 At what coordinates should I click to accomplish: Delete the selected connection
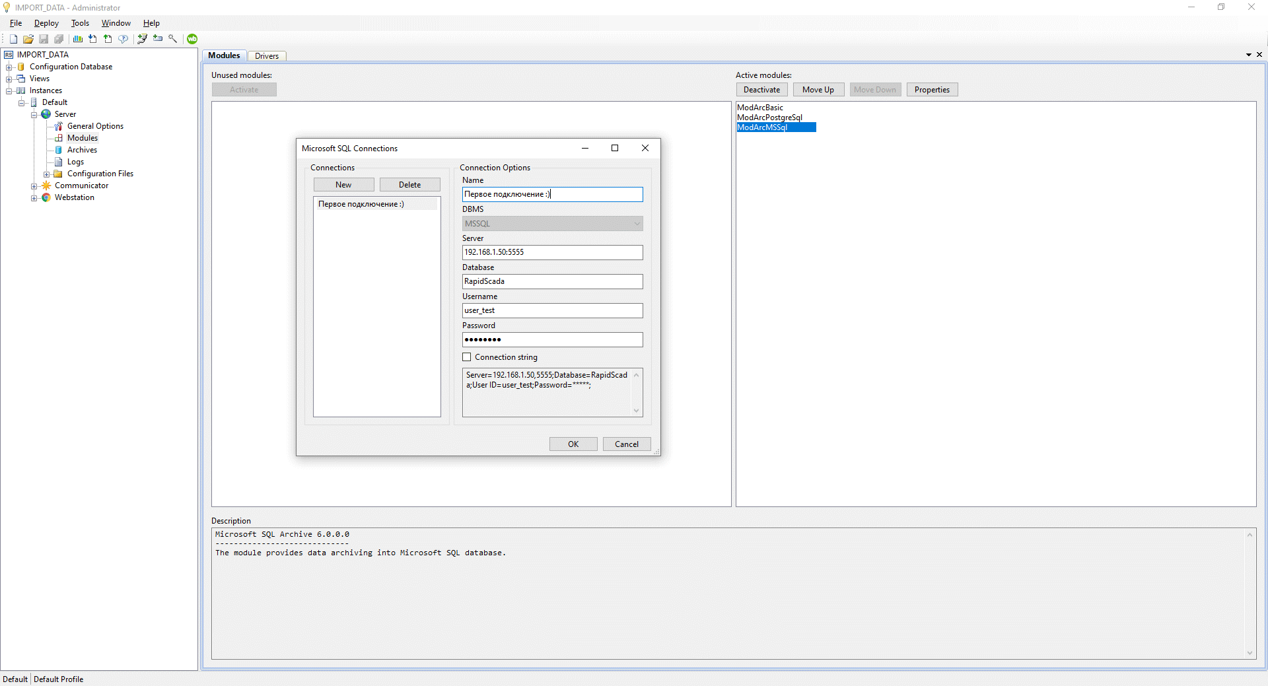tap(409, 185)
